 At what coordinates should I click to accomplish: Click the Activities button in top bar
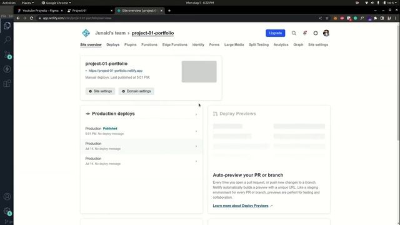click(x=9, y=2)
